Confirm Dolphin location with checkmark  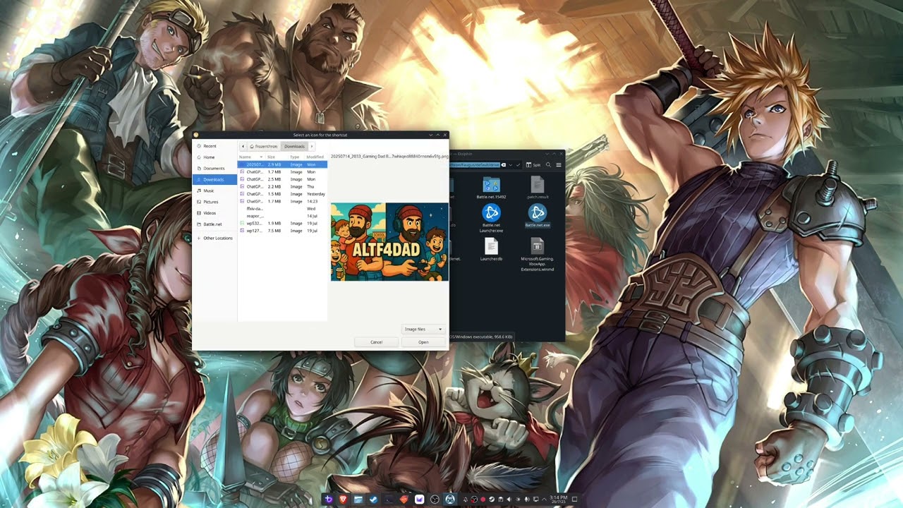point(519,165)
